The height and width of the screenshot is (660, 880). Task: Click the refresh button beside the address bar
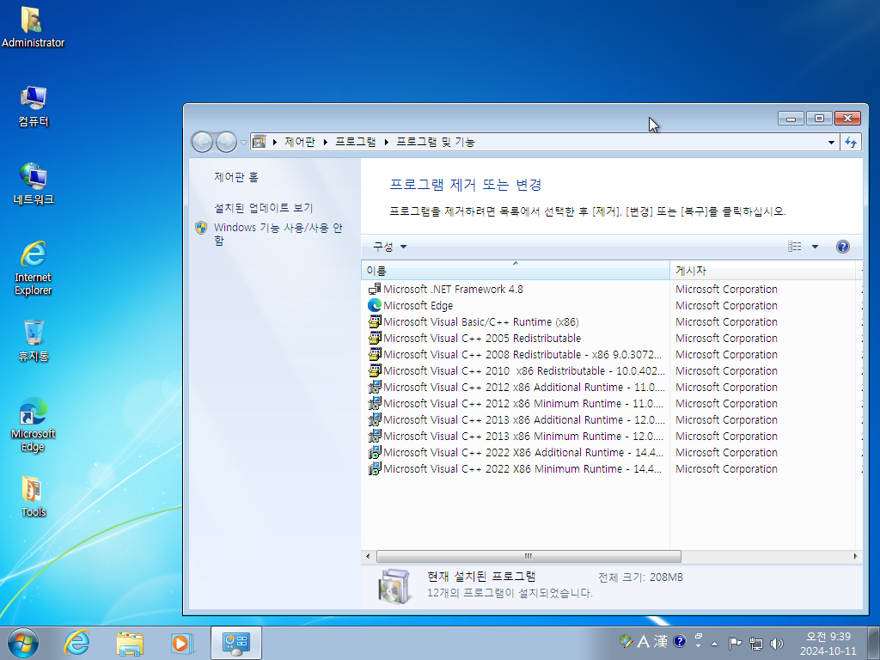tap(851, 142)
